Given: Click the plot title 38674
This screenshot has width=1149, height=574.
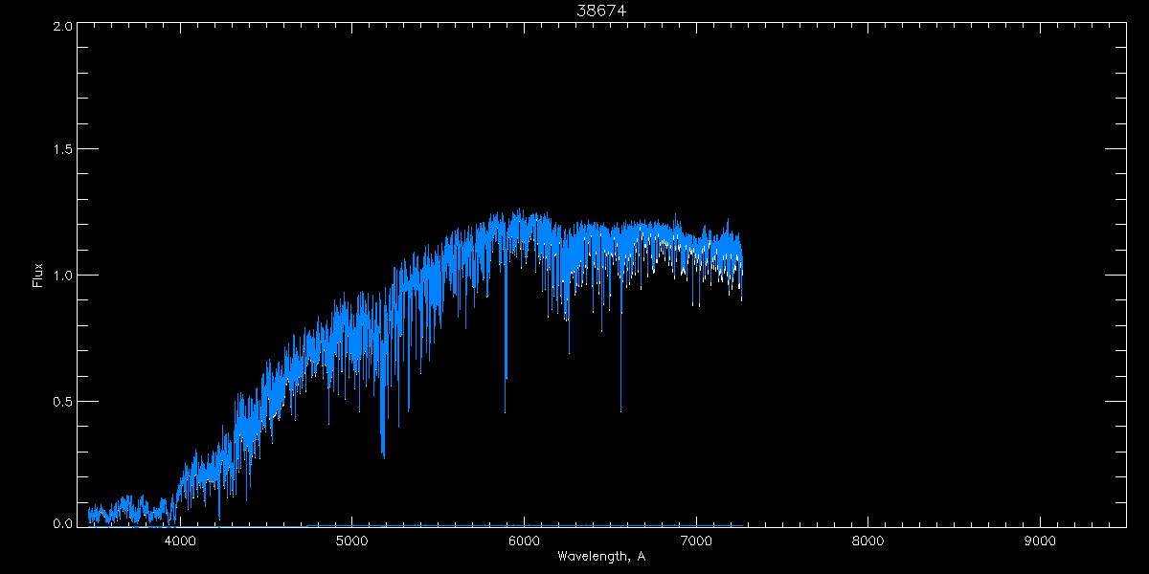Looking at the screenshot, I should point(601,11).
